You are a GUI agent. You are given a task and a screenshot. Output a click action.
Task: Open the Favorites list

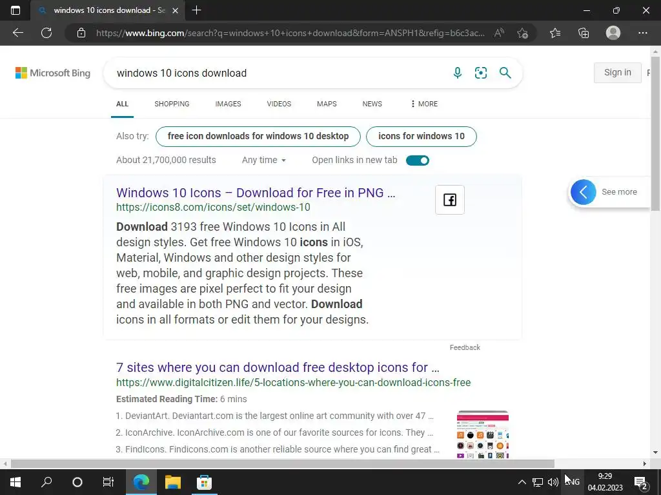click(x=555, y=33)
